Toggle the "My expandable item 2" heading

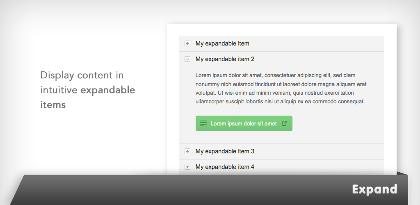pos(225,59)
